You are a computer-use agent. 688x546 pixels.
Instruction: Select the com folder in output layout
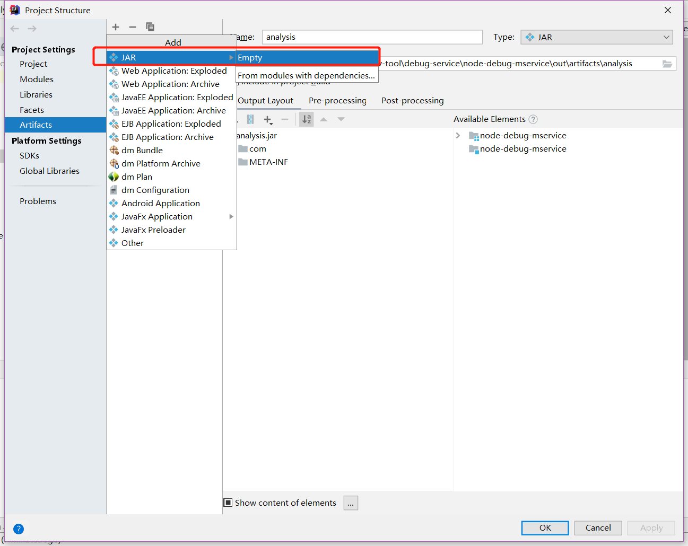[252, 149]
